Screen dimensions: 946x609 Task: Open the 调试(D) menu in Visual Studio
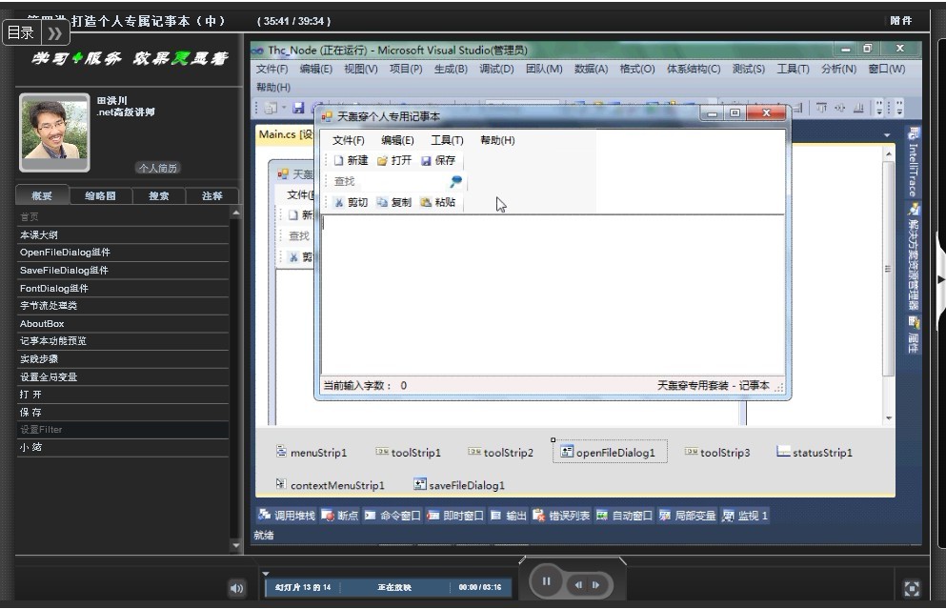pos(496,69)
